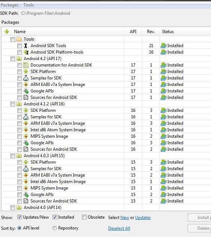The height and width of the screenshot is (237, 211).
Task: Check the Tools group checkbox
Action: point(13,40)
